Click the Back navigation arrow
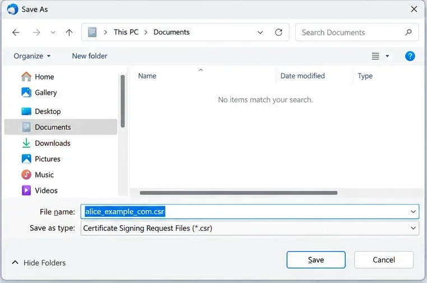The image size is (427, 283). click(16, 33)
